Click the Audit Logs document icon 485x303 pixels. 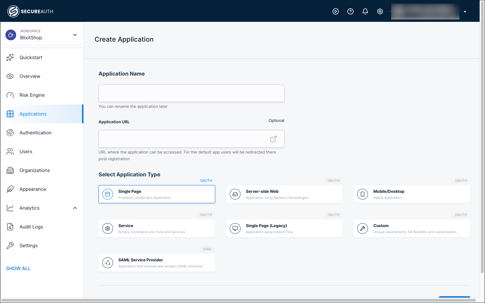coord(10,227)
